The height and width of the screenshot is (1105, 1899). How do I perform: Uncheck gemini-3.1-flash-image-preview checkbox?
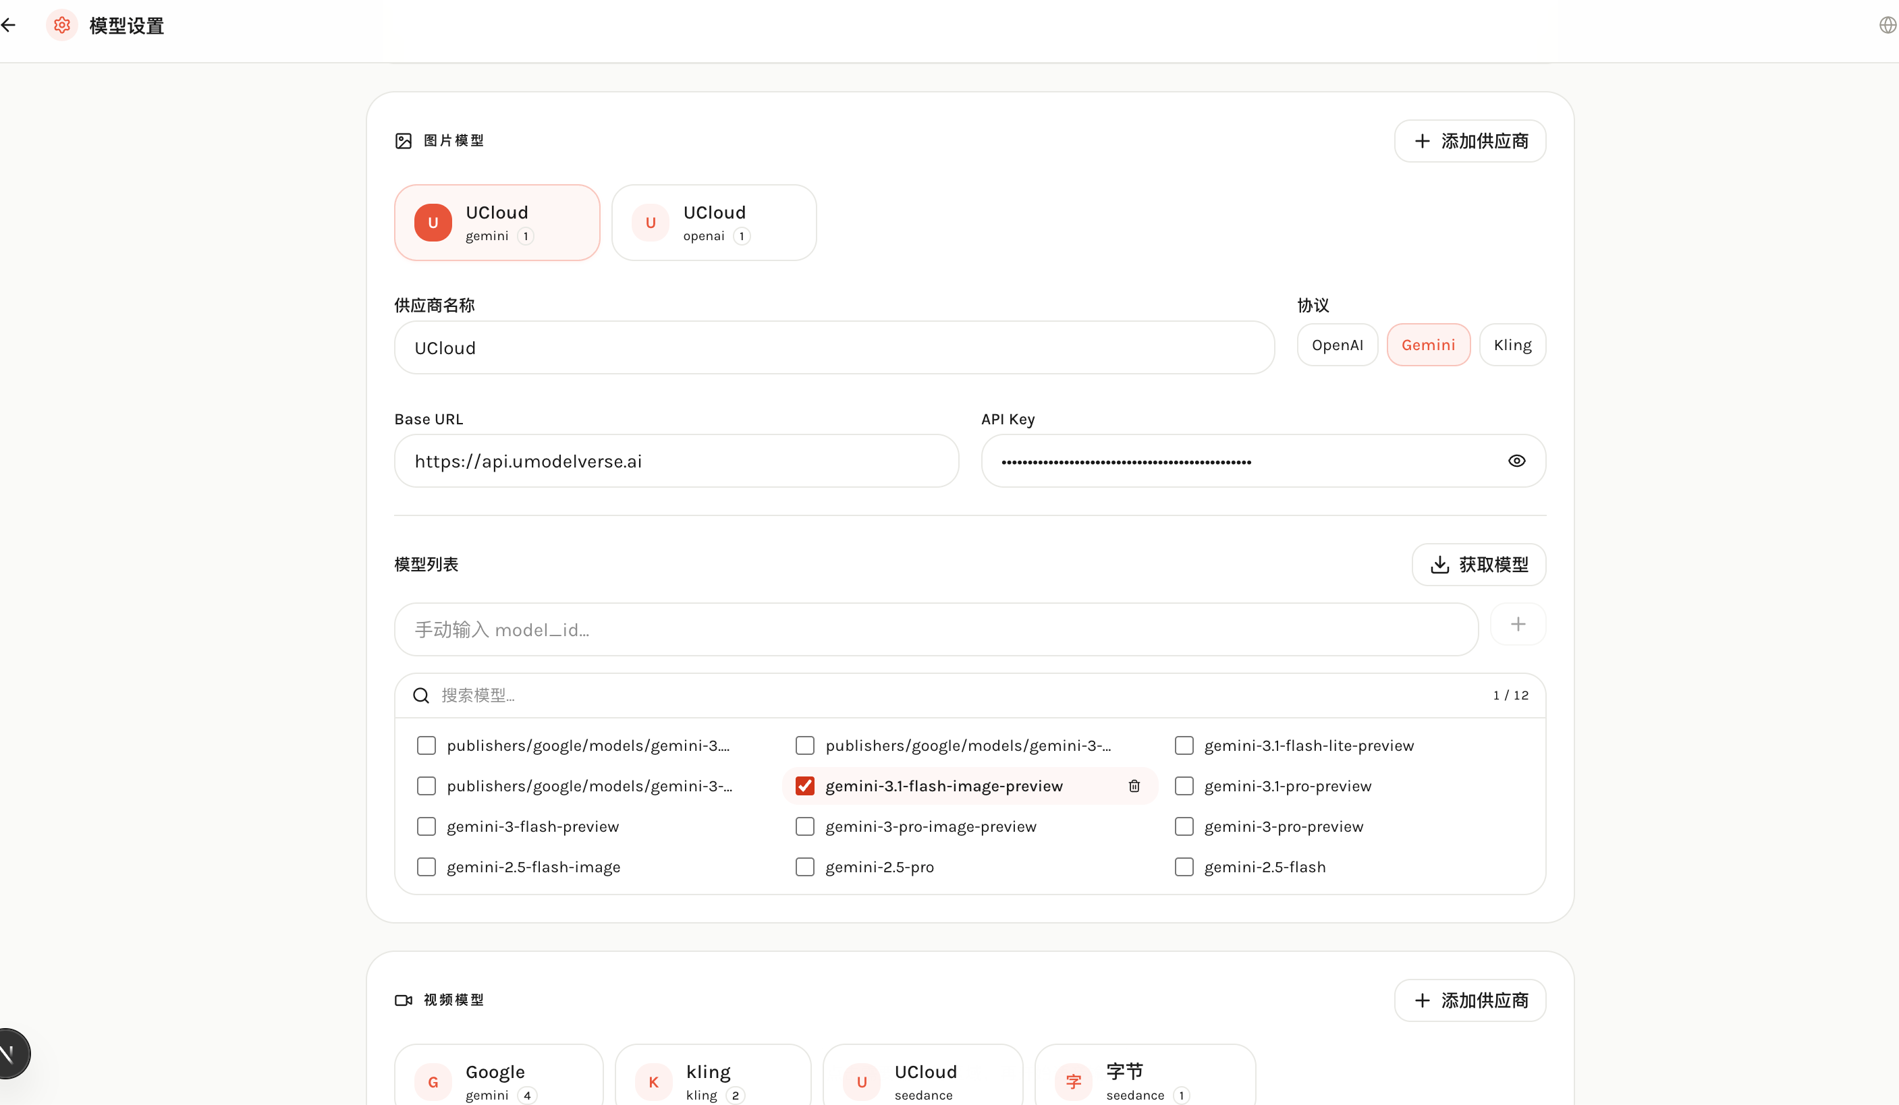(x=805, y=786)
